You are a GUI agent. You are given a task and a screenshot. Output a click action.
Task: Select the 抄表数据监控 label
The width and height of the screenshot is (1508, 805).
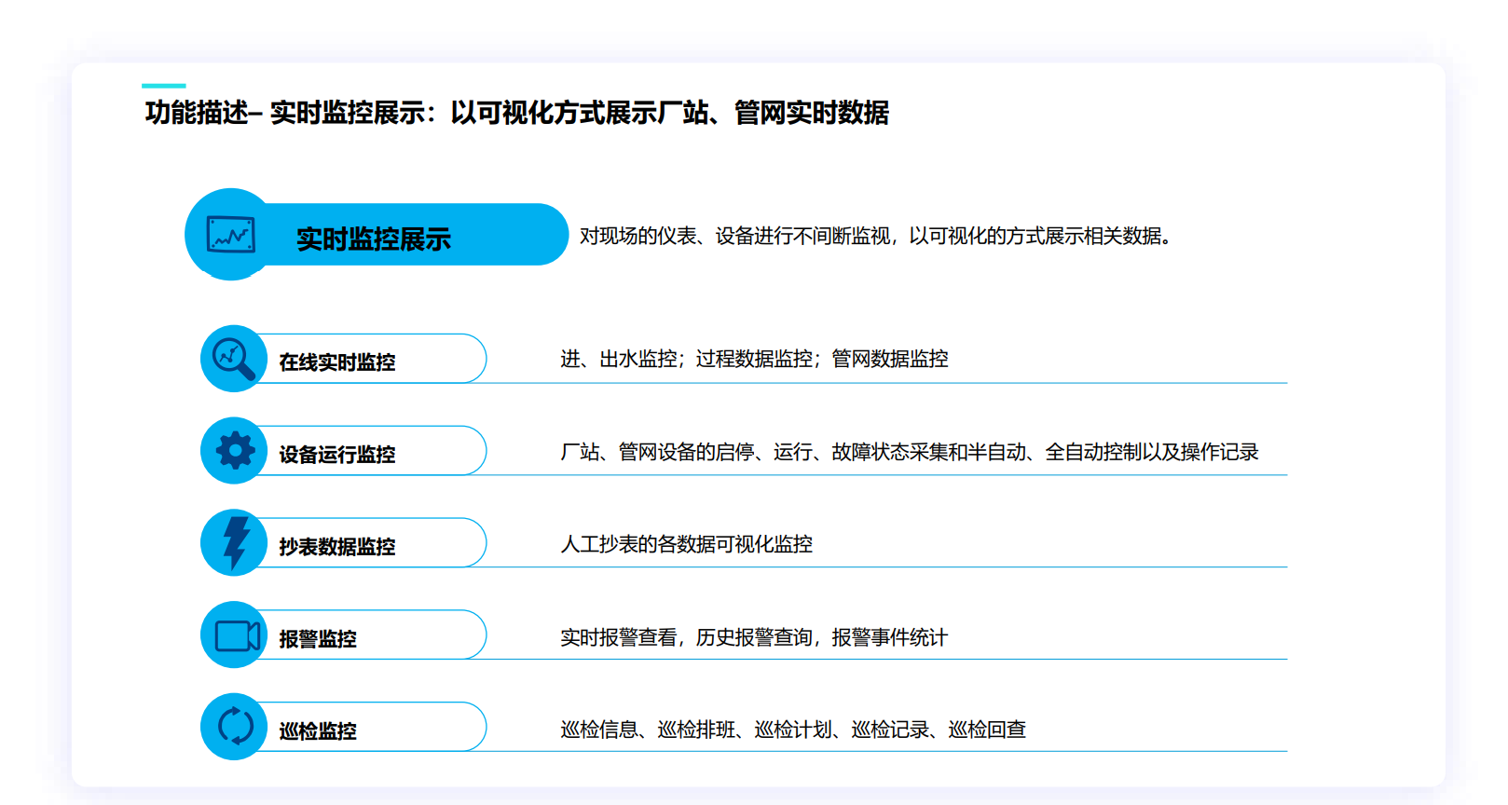coord(337,547)
